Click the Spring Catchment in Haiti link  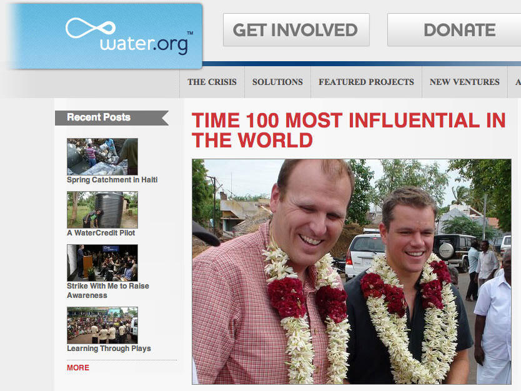pos(112,180)
